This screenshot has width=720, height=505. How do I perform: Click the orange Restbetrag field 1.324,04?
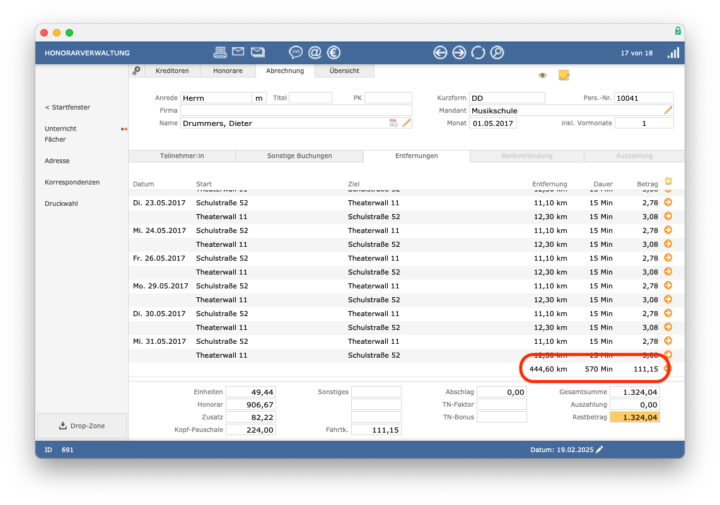coord(635,417)
